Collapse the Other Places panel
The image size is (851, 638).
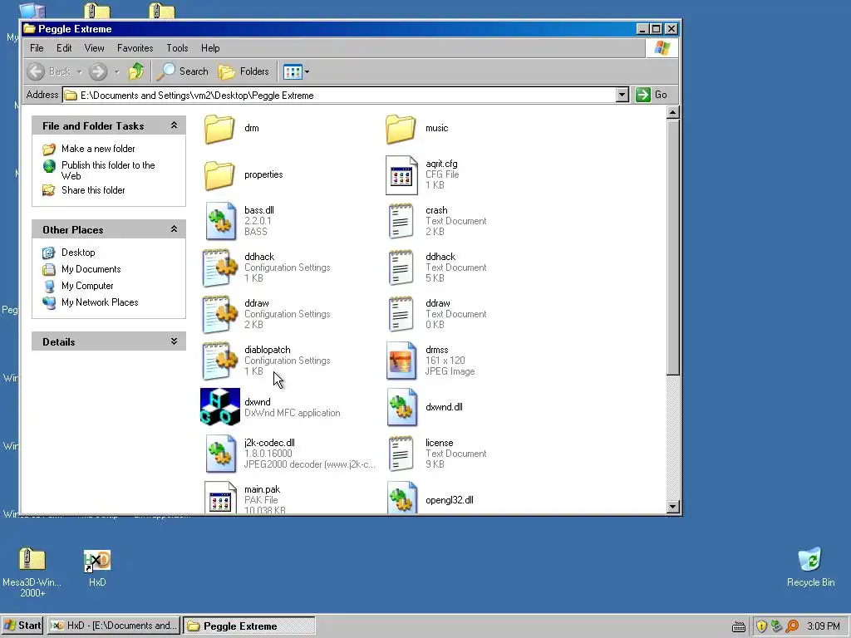click(x=174, y=229)
